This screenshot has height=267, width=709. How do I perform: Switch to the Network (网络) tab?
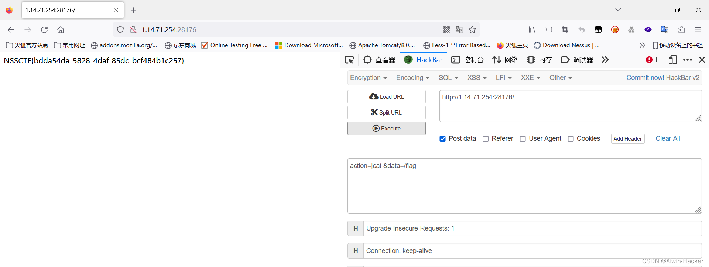click(x=505, y=60)
